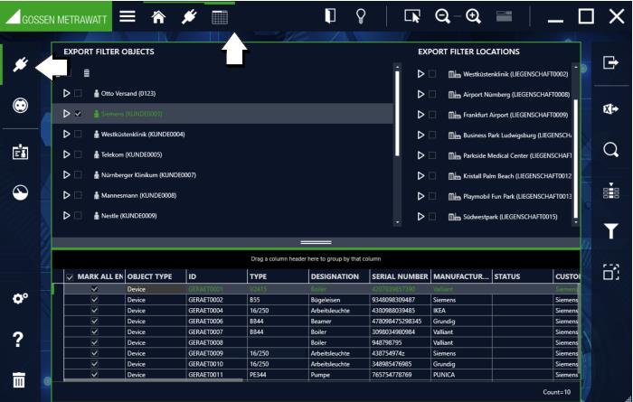The height and width of the screenshot is (402, 633).
Task: Click the horizontal splitter grip handle
Action: (x=316, y=242)
